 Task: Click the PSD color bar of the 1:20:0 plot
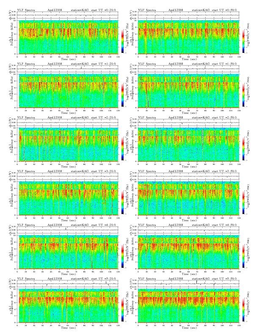pos(122,95)
